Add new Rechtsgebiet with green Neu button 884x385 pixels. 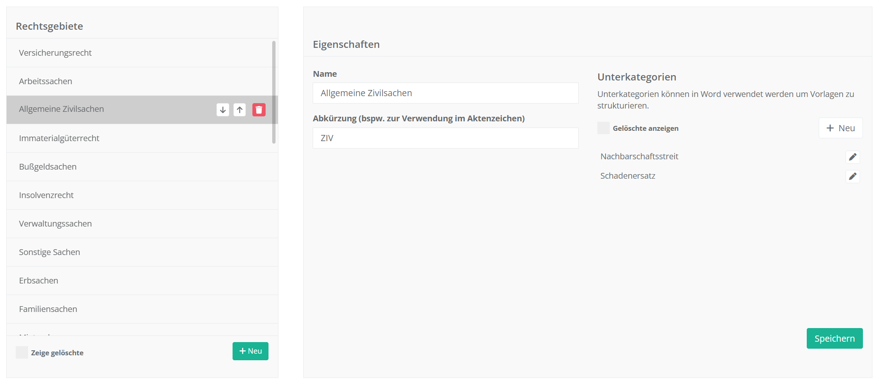tap(250, 351)
